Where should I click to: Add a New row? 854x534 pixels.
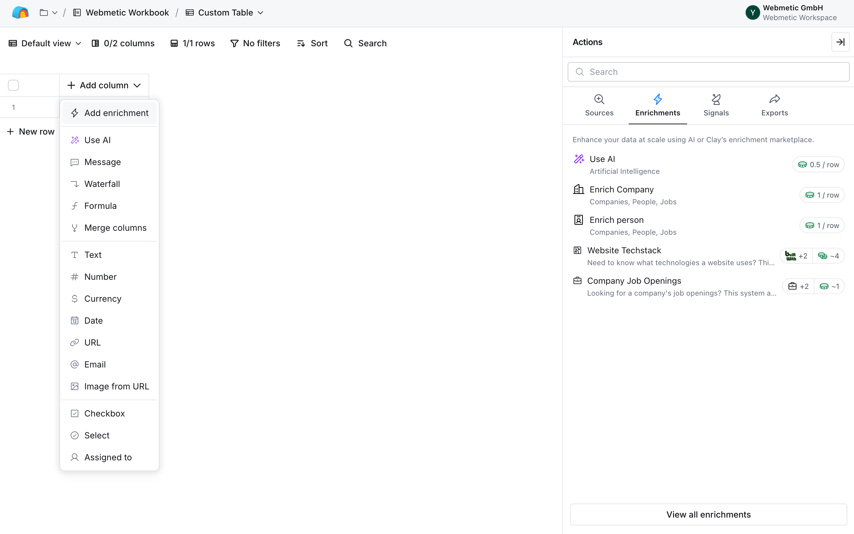click(31, 132)
